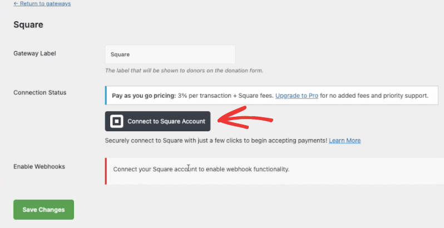Open the Upgrade to Pro link

pyautogui.click(x=297, y=96)
